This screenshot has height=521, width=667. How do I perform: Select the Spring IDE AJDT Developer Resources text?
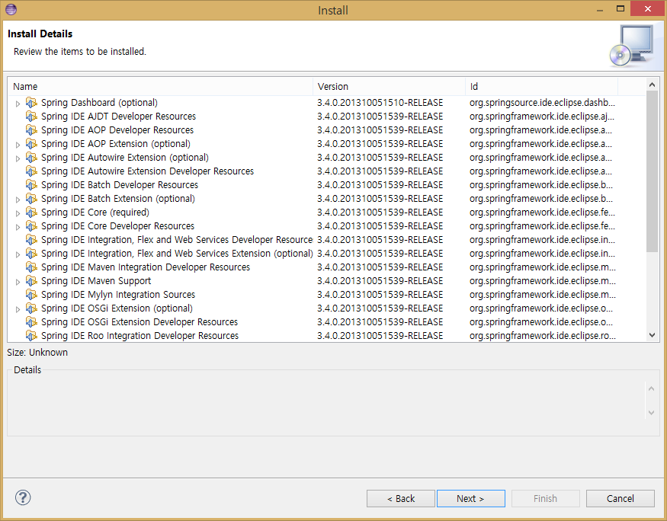click(119, 116)
